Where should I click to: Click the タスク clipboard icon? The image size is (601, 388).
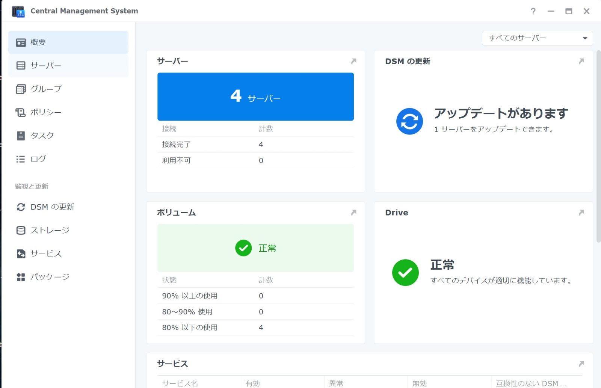[x=21, y=136]
